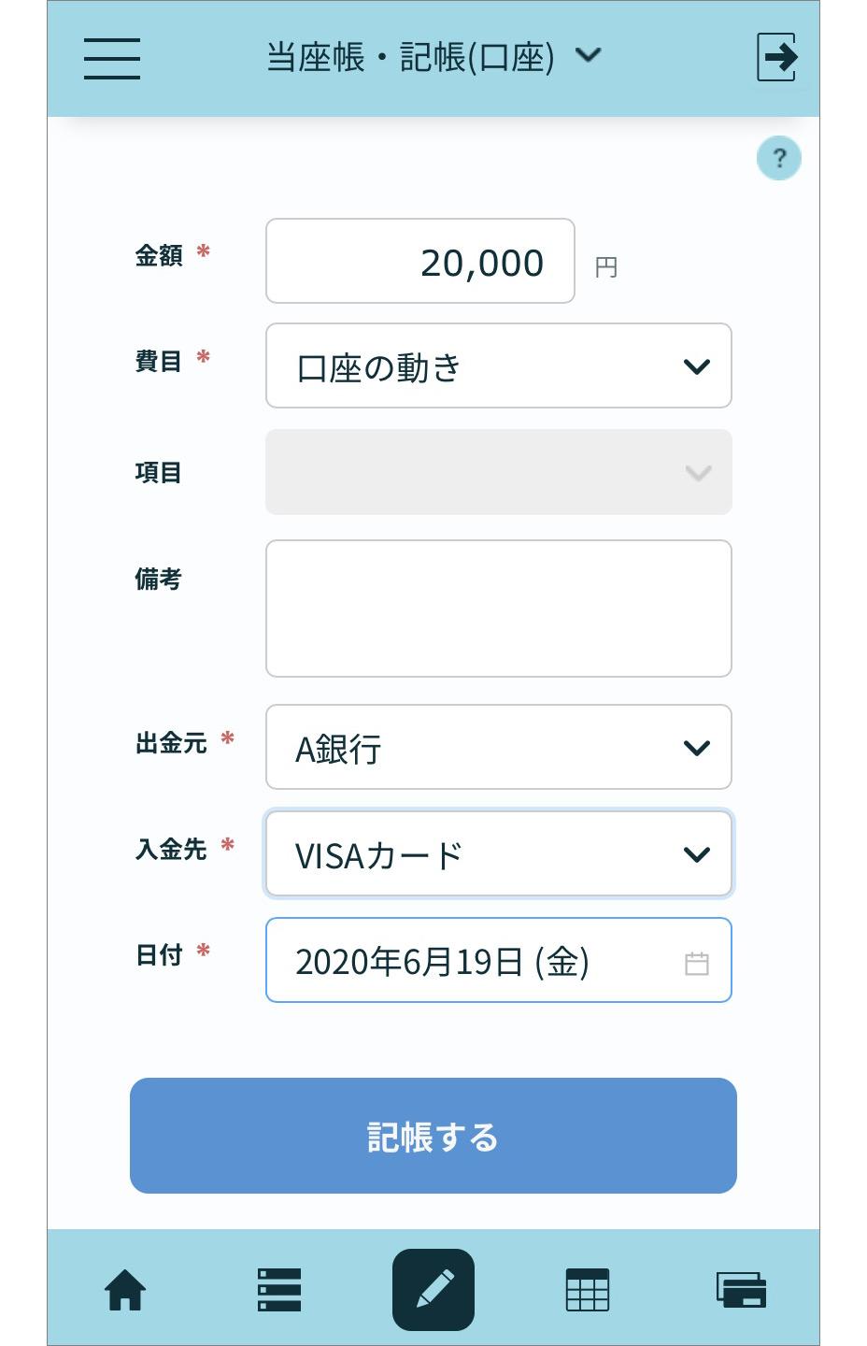Screen dimensions: 867x1346
Task: Go to home via house icon
Action: coord(125,1291)
